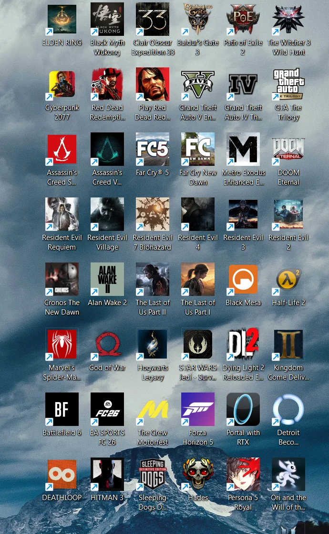The image size is (329, 534).
Task: Select the Alan Wake 2 shortcut
Action: click(107, 279)
